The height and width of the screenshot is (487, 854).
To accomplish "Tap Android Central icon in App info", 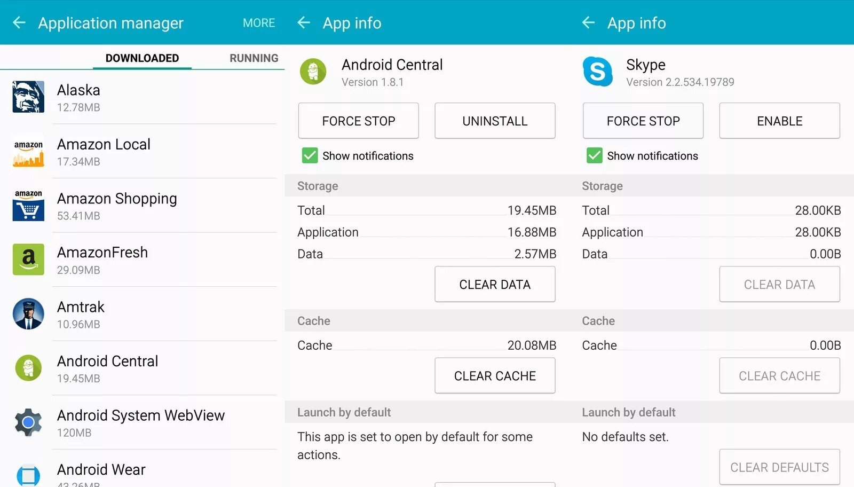I will coord(313,72).
